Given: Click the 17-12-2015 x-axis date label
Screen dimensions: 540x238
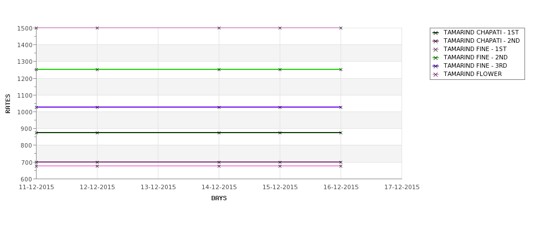Looking at the screenshot, I should tap(402, 188).
